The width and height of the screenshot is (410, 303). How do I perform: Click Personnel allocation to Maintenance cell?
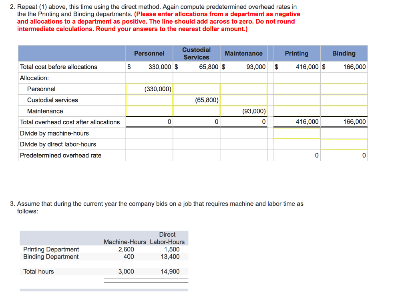click(244, 89)
